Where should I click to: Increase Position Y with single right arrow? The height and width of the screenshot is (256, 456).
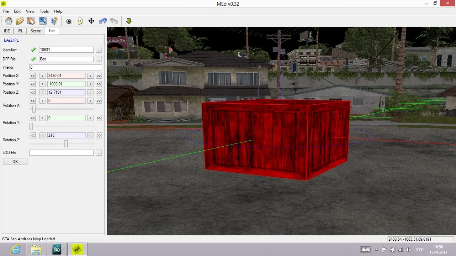(x=90, y=84)
